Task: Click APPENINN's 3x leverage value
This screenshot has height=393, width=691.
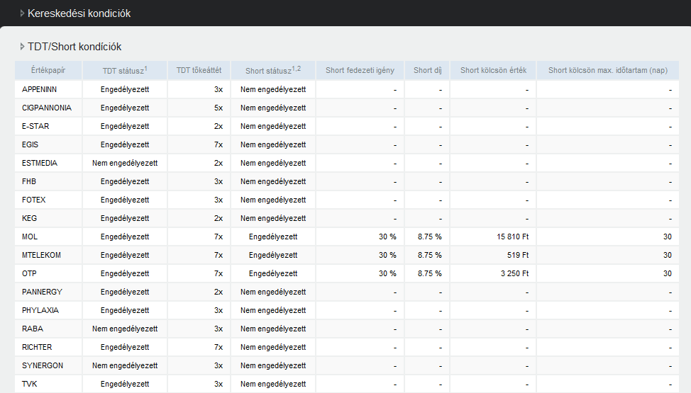Action: (219, 89)
